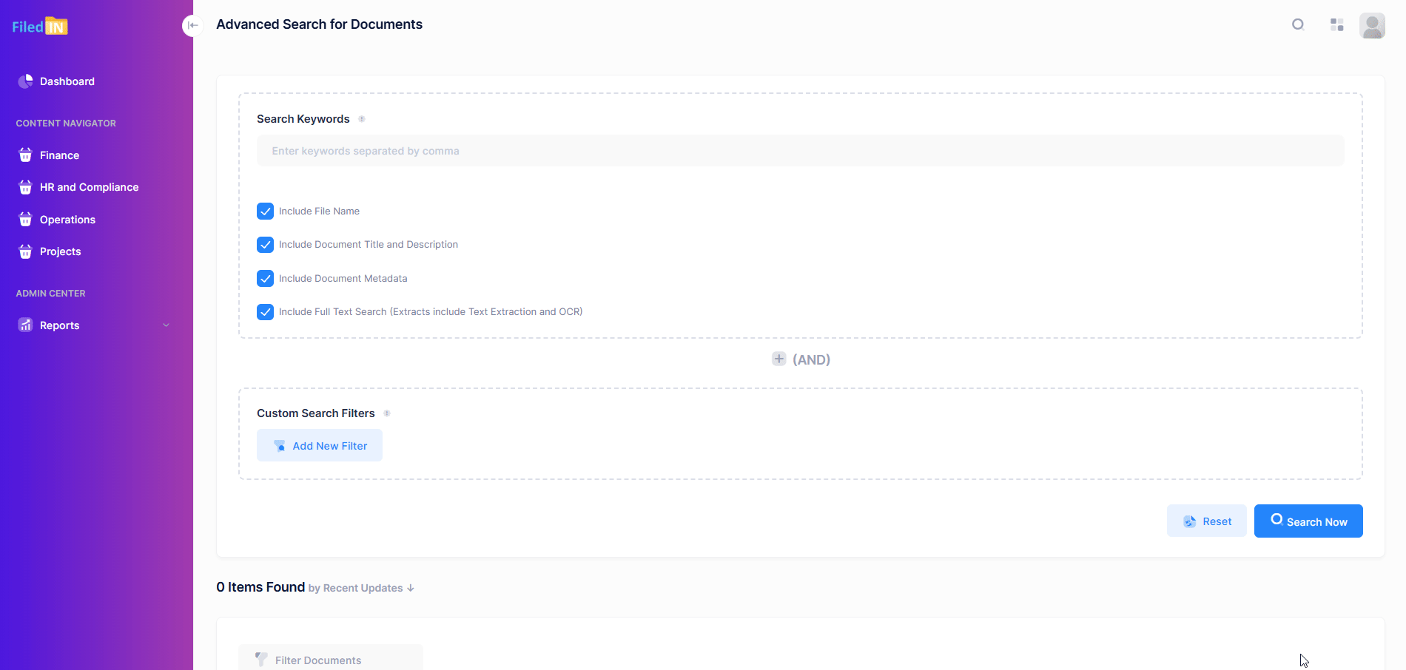The width and height of the screenshot is (1406, 670).
Task: Uncheck Include Document Title and Description
Action: coord(265,245)
